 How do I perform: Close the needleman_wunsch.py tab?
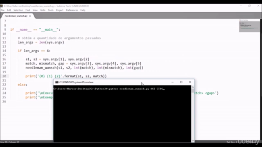tap(30, 16)
